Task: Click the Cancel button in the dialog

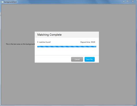Action: [x=77, y=59]
